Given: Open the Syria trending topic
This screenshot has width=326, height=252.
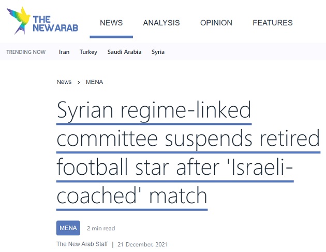Looking at the screenshot, I should pos(158,52).
